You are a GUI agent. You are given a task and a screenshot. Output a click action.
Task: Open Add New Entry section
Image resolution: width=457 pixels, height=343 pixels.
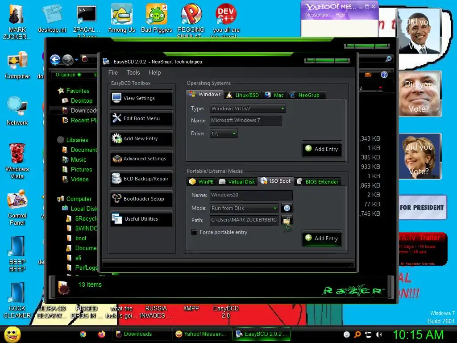coord(141,138)
